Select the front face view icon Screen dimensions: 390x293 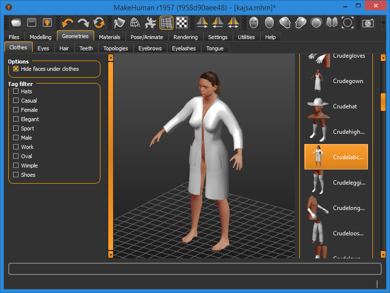254,22
